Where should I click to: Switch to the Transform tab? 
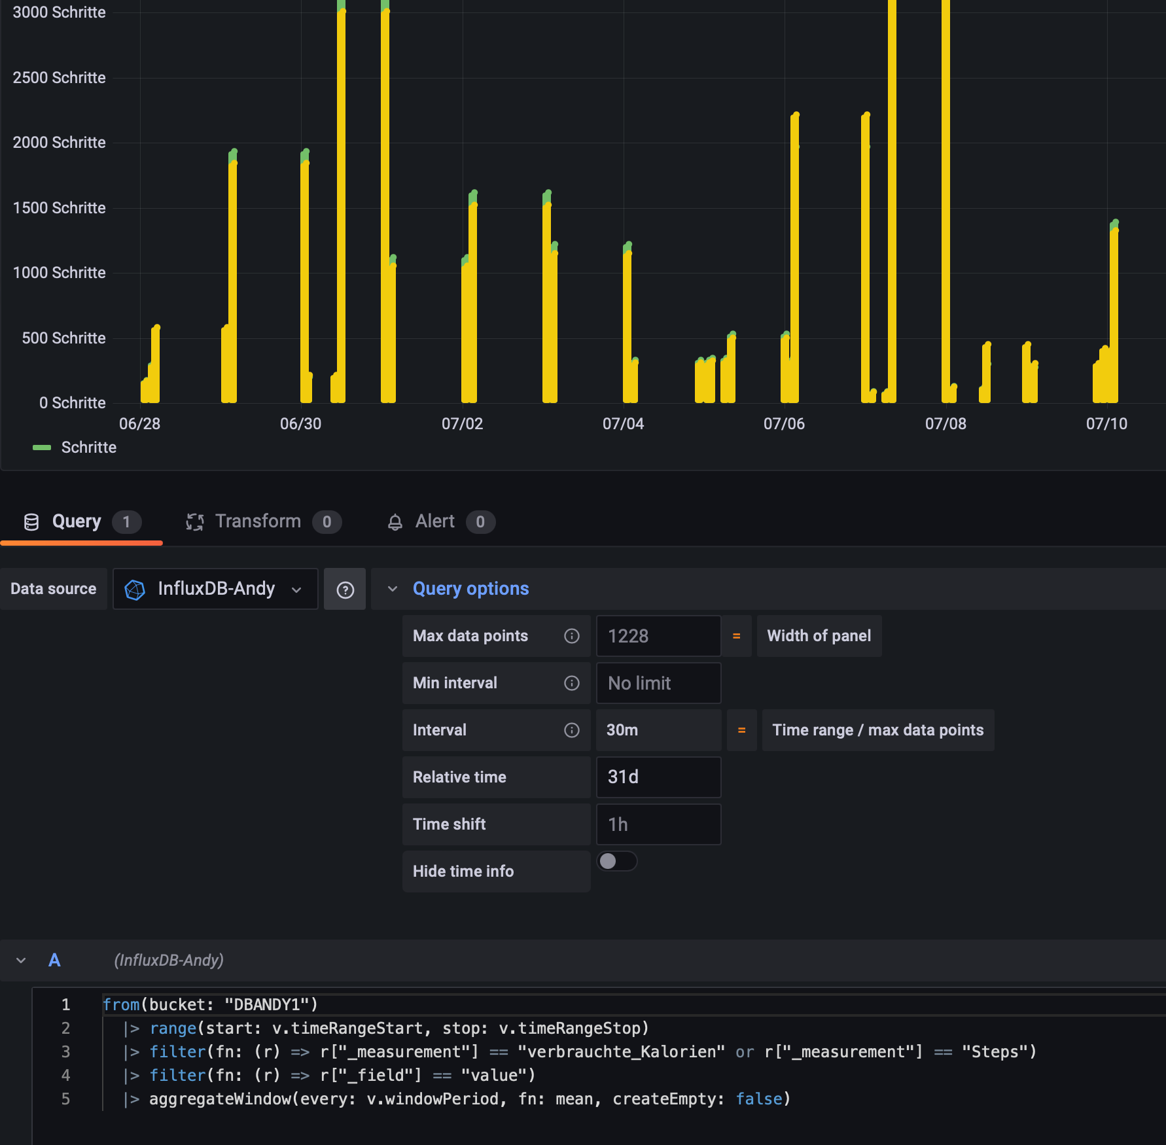click(x=258, y=521)
